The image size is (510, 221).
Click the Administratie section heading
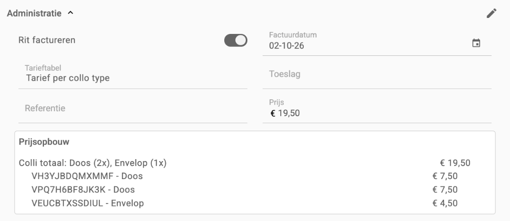[x=34, y=13]
